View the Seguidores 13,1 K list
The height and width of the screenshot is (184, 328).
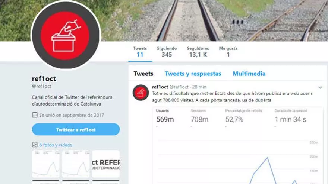coord(198,52)
